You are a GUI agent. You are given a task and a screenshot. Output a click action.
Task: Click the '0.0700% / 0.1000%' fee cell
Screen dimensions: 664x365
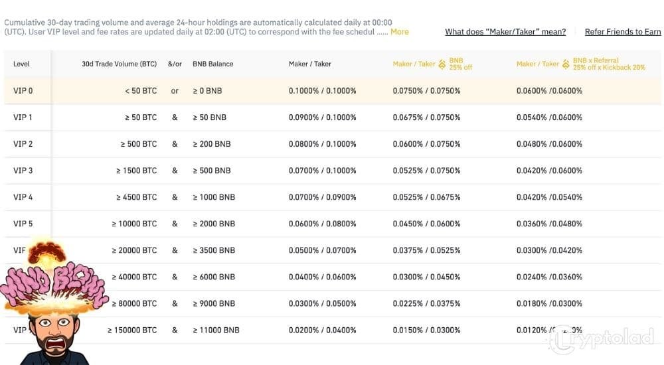pos(322,171)
